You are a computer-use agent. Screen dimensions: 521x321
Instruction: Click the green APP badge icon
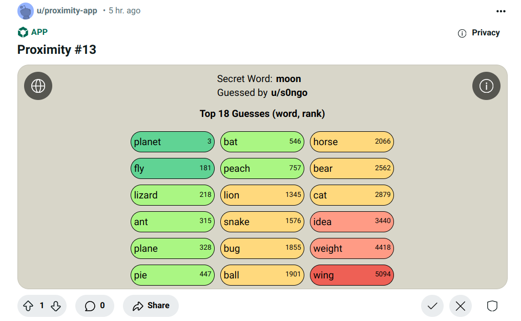(23, 32)
